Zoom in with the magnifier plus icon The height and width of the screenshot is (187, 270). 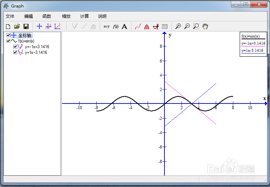coord(178,26)
